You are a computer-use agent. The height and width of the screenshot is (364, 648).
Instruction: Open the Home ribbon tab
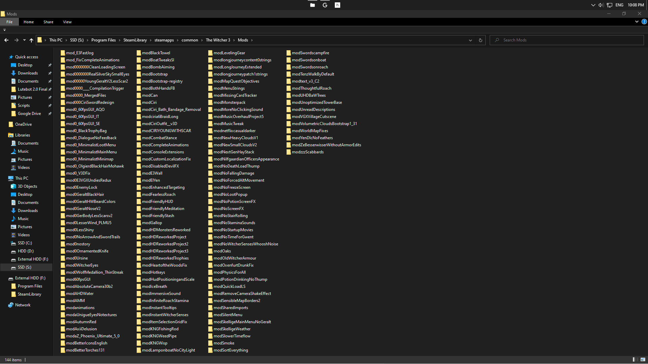[x=29, y=22]
